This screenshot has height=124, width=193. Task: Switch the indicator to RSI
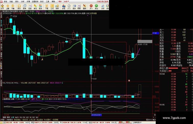27,117
